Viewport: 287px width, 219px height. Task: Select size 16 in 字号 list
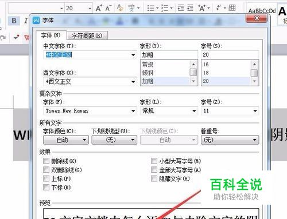(226, 65)
